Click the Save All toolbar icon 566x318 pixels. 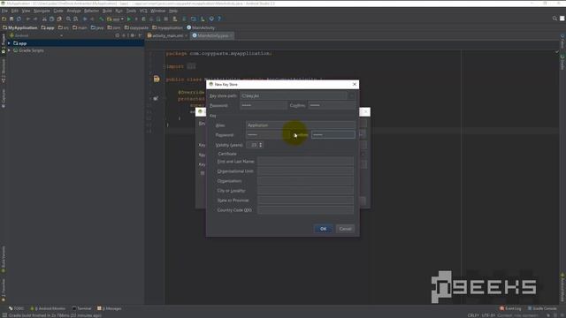(x=11, y=19)
